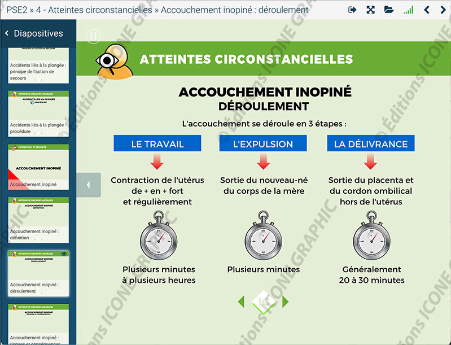Click text 'Sortie du nouveau-né du corps de la mère'
The width and height of the screenshot is (451, 345).
[264, 186]
